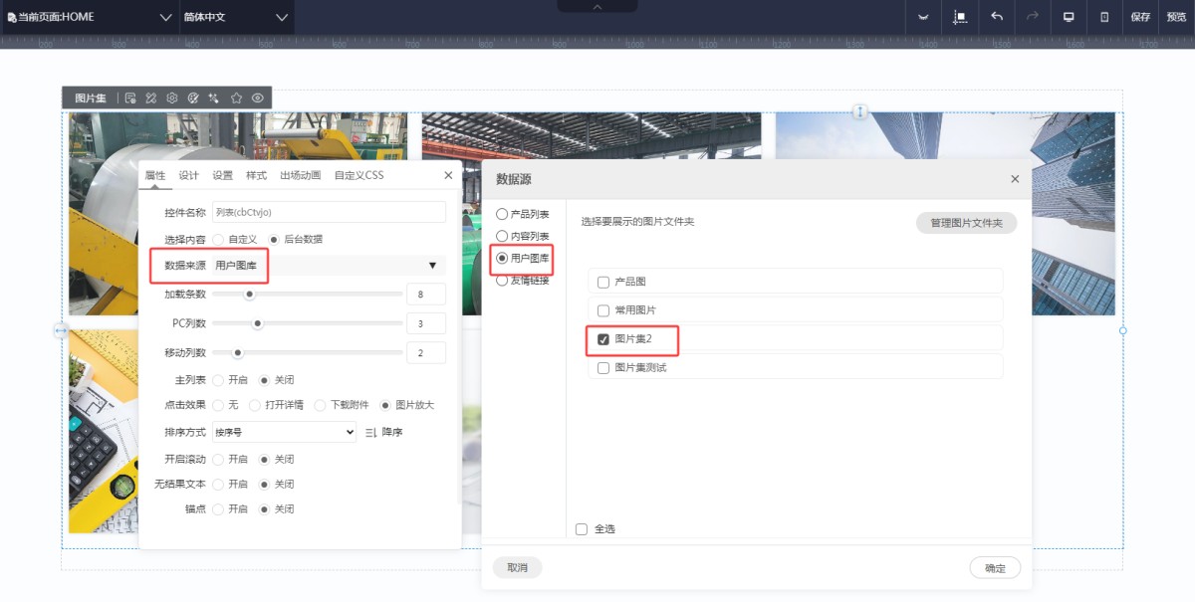Switch to the 自定义CSS tab
Viewport: 1195px width, 602px height.
tap(358, 175)
